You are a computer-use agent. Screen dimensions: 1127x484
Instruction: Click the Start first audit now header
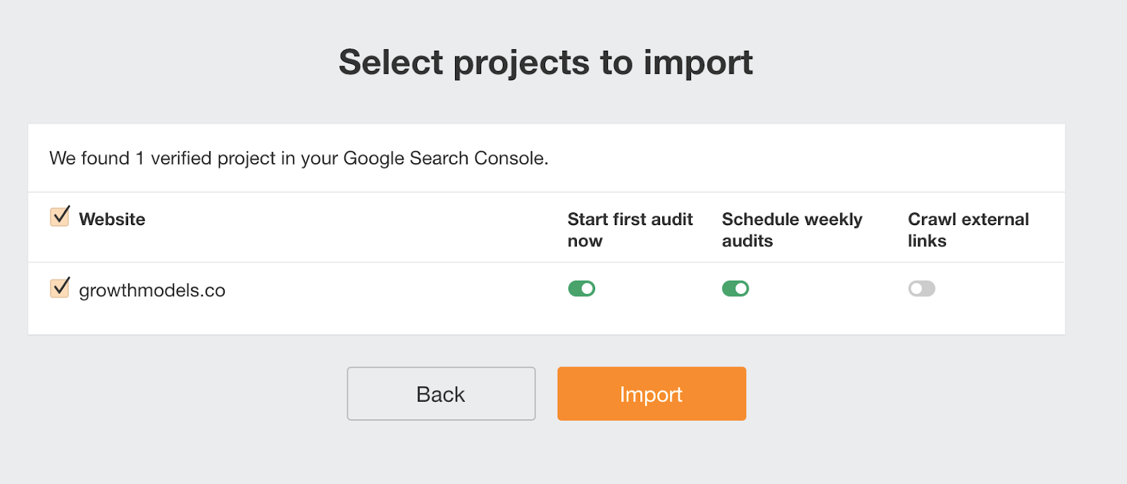coord(630,229)
